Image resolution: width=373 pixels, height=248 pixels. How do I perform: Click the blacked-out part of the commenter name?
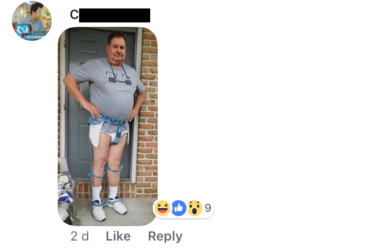click(x=115, y=15)
